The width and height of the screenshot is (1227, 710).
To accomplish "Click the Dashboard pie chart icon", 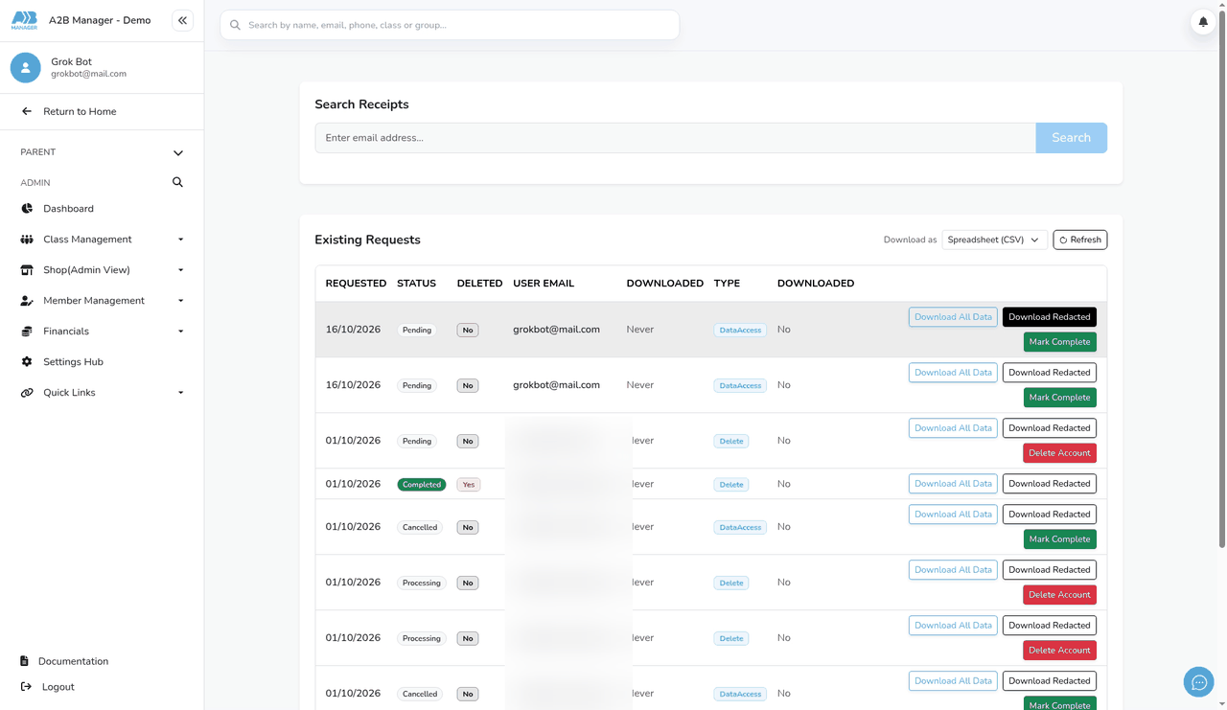I will 27,208.
